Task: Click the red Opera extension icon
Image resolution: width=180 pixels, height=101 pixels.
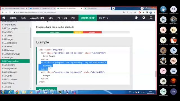Action: [x=139, y=12]
